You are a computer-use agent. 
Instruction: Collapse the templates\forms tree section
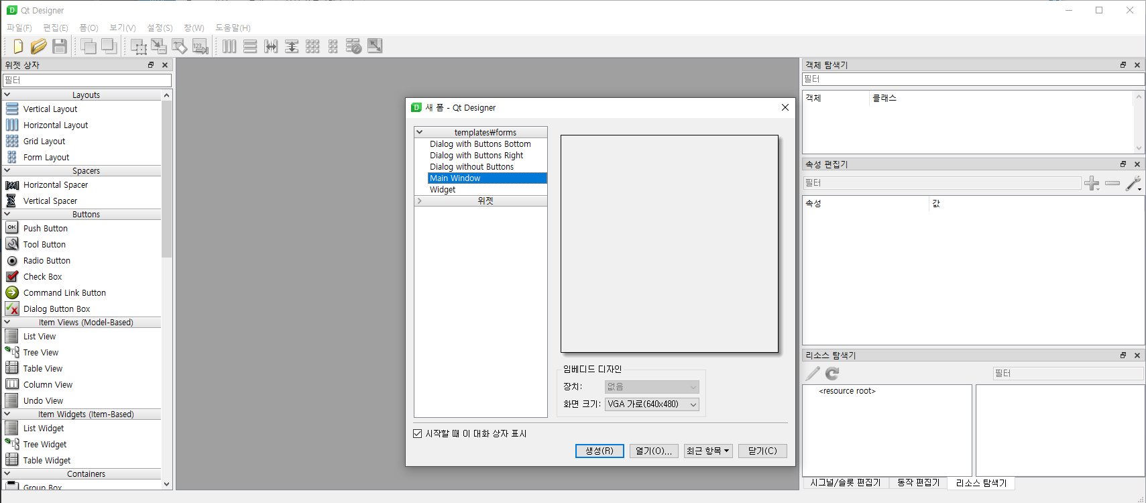420,132
